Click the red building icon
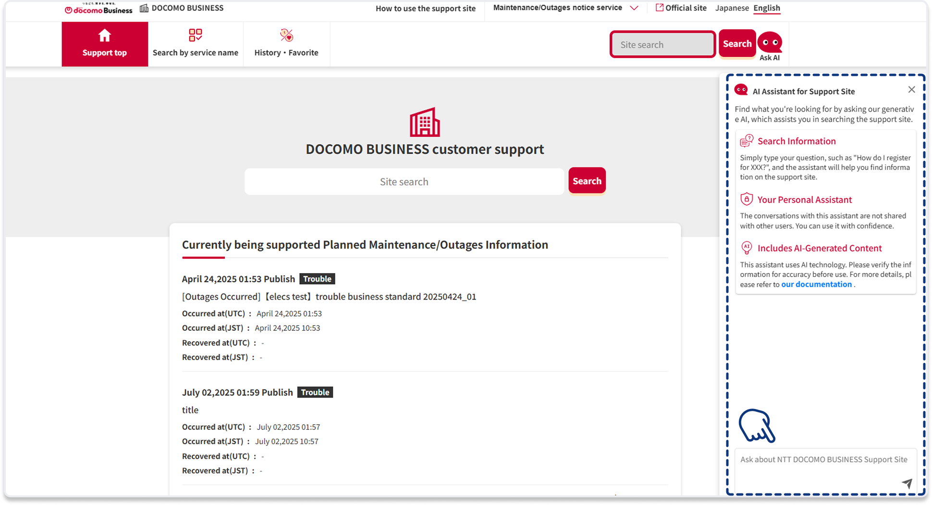 [425, 122]
